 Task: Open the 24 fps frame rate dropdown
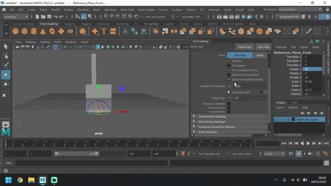pos(274,154)
